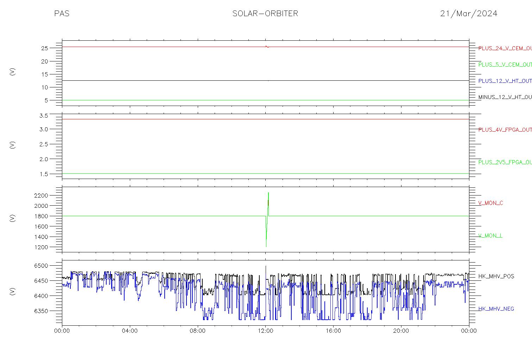
Task: Click the 12:00 time axis label
Action: [x=265, y=331]
